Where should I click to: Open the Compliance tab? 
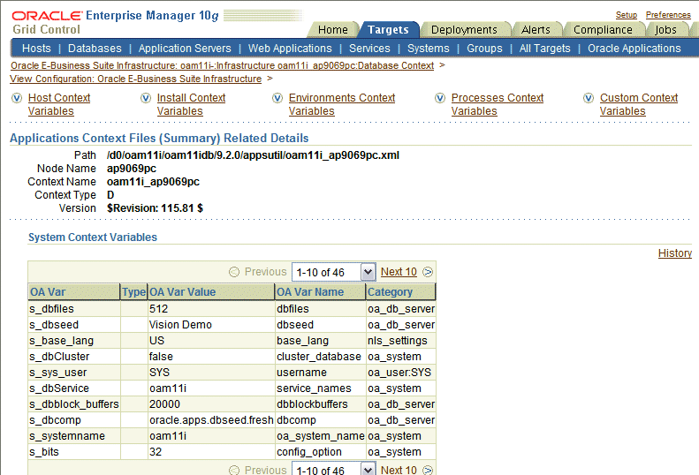[603, 30]
